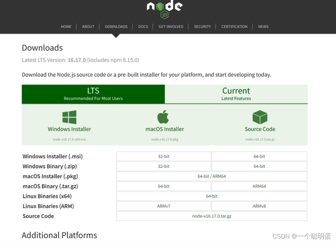
Task: Click the Linux Binaries (x64) row label
Action: pyautogui.click(x=47, y=196)
